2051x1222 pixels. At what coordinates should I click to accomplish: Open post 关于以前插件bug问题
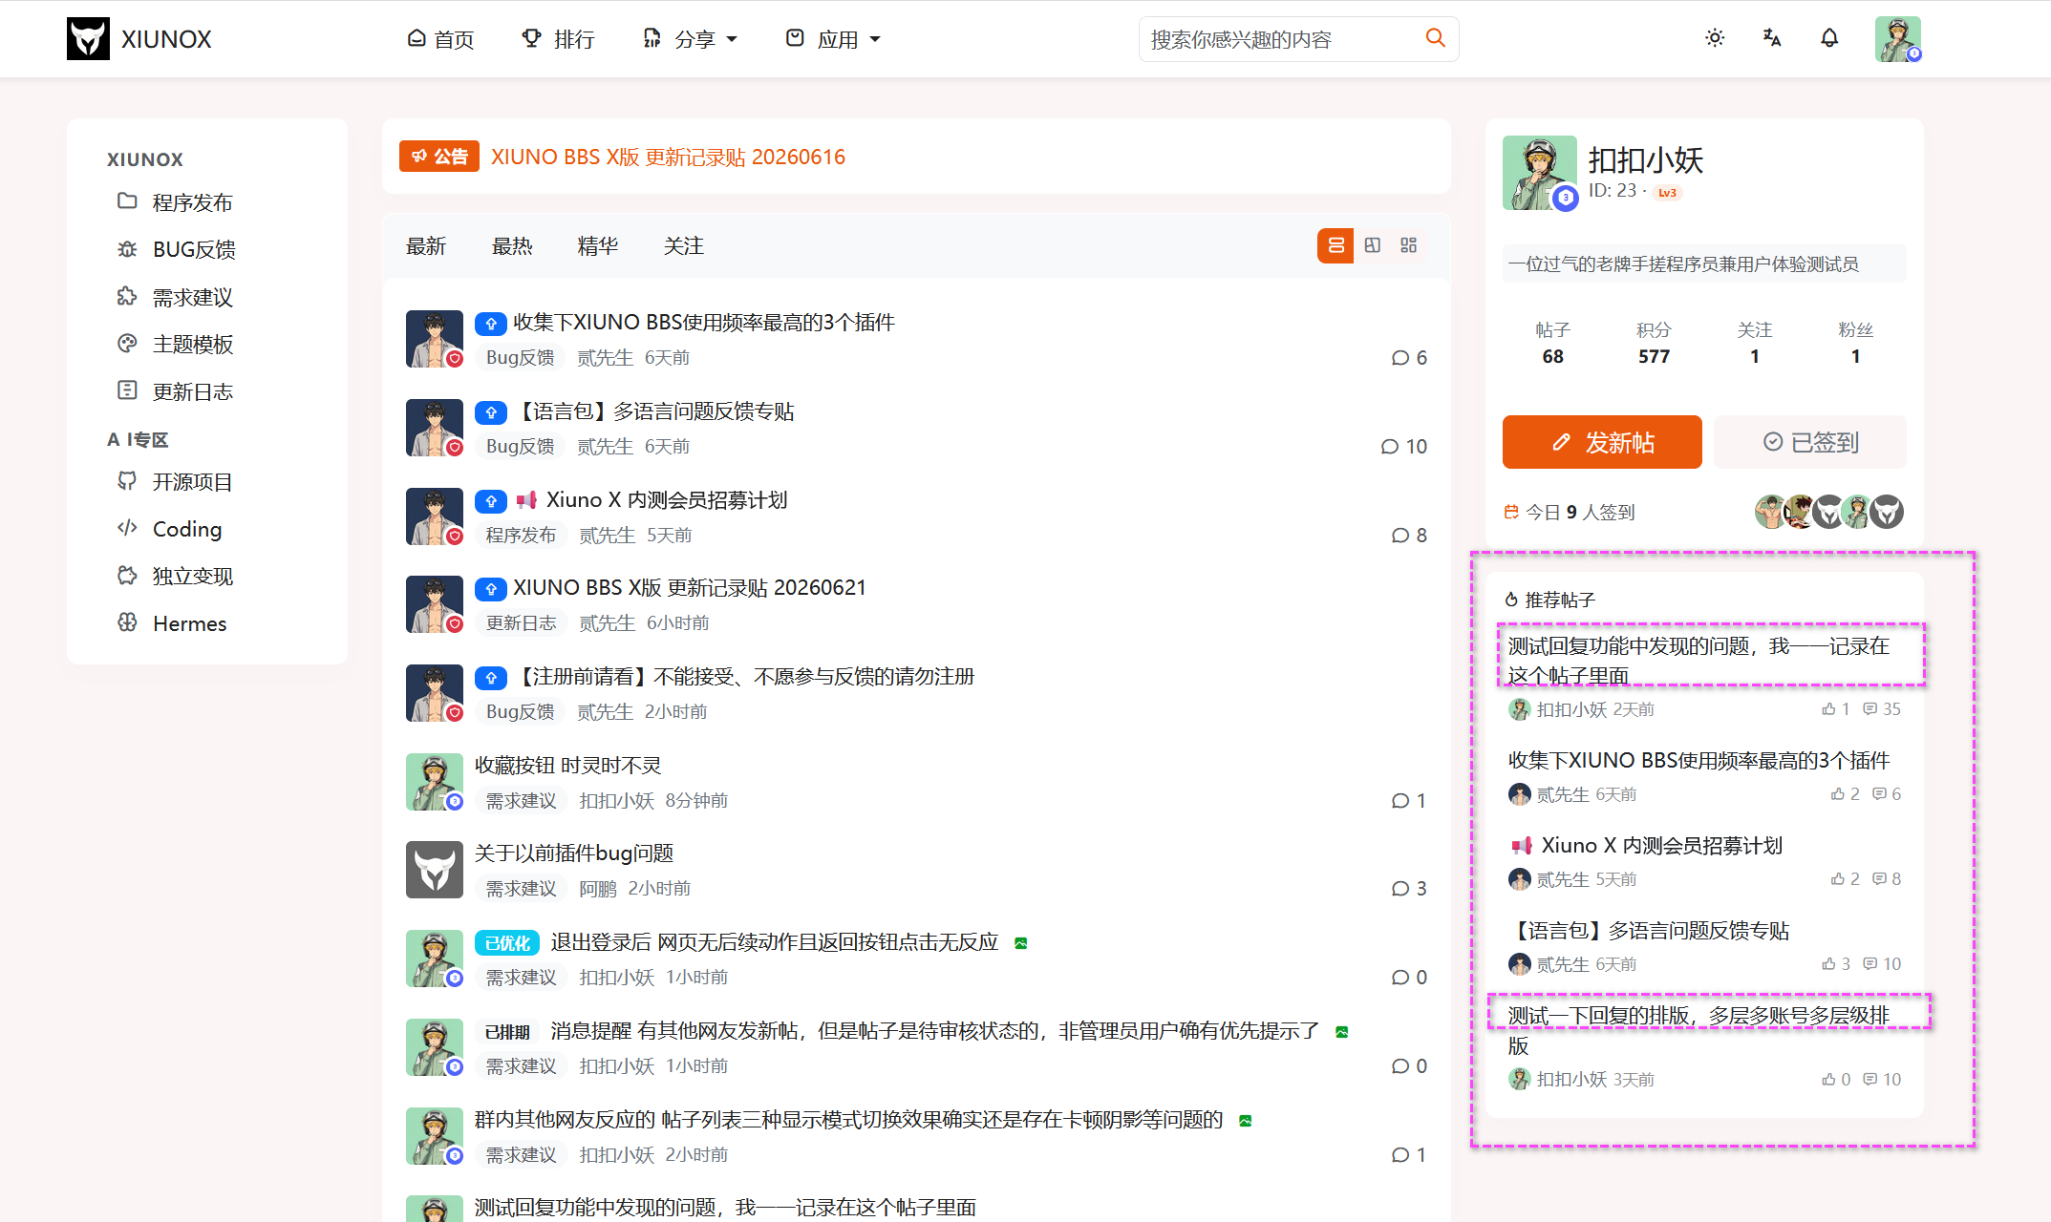(574, 853)
